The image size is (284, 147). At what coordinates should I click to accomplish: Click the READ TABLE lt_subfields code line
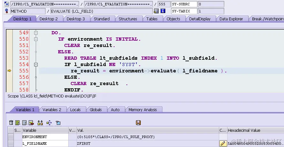pyautogui.click(x=140, y=58)
